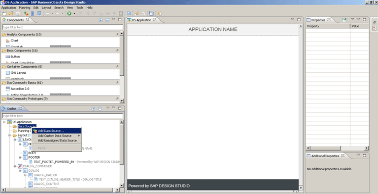Click the Properties horizontal scrollbar thumb
Image resolution: width=378 pixels, height=194 pixels.
[x=325, y=148]
